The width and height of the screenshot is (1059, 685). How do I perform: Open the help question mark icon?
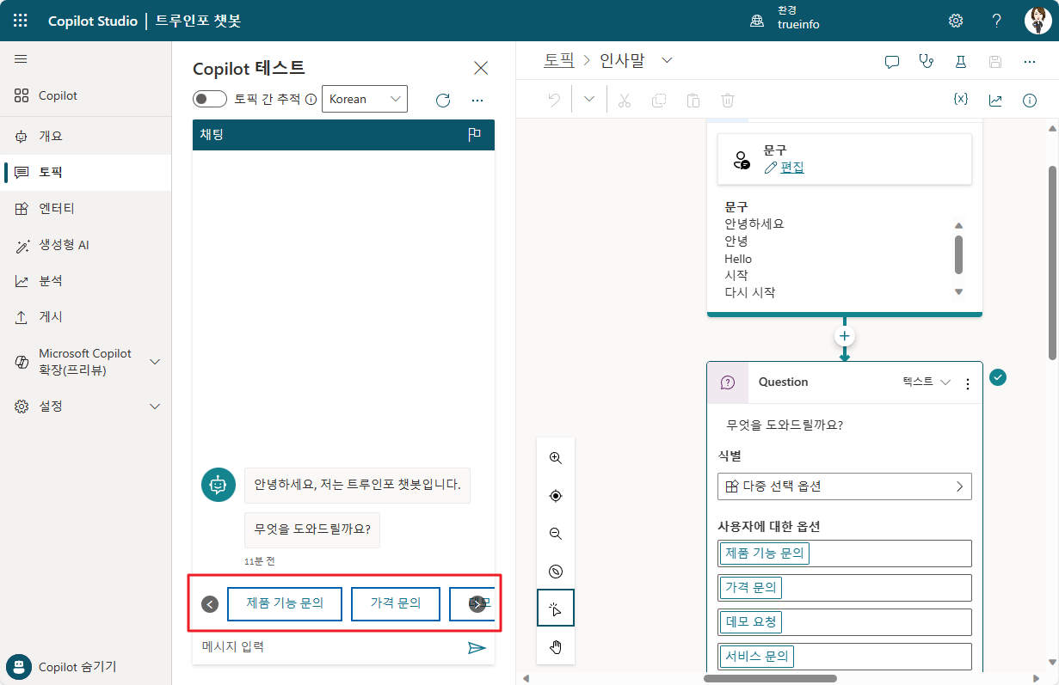coord(996,21)
